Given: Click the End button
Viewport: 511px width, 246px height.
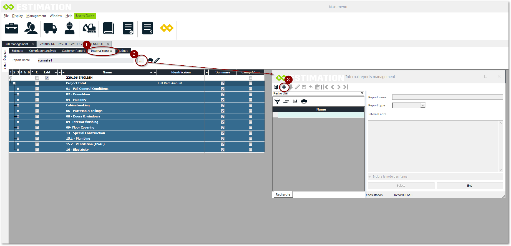Looking at the screenshot, I should pyautogui.click(x=469, y=186).
